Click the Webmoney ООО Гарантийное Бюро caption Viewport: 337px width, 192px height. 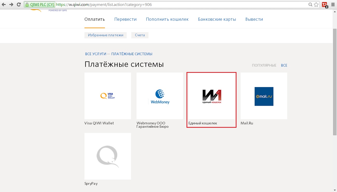[x=153, y=125]
